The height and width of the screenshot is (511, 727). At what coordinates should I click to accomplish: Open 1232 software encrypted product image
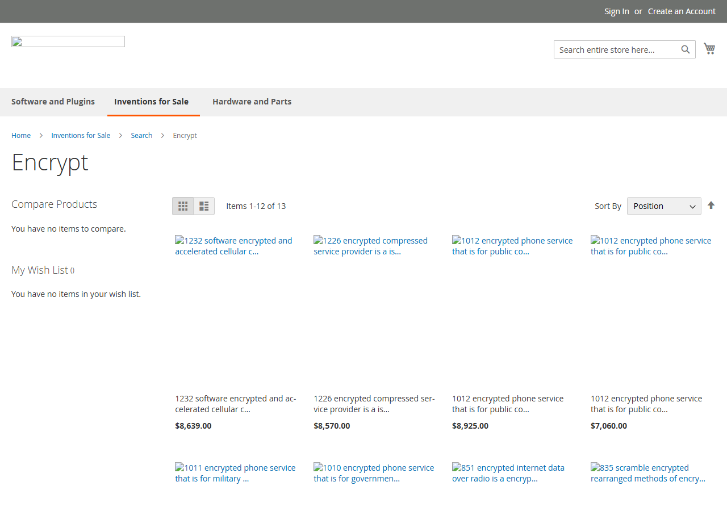click(x=236, y=246)
